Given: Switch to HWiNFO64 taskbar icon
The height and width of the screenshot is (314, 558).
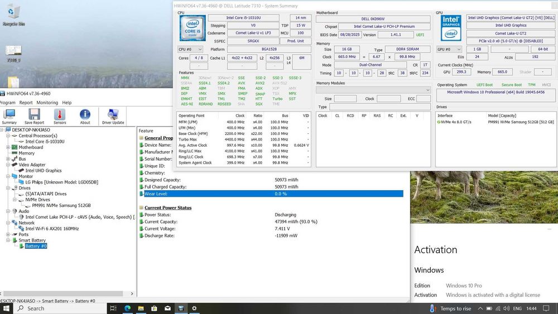Looking at the screenshot, I should coord(181,308).
